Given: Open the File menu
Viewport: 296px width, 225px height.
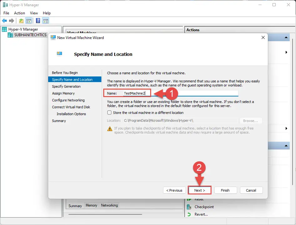Looking at the screenshot, I should pos(6,13).
